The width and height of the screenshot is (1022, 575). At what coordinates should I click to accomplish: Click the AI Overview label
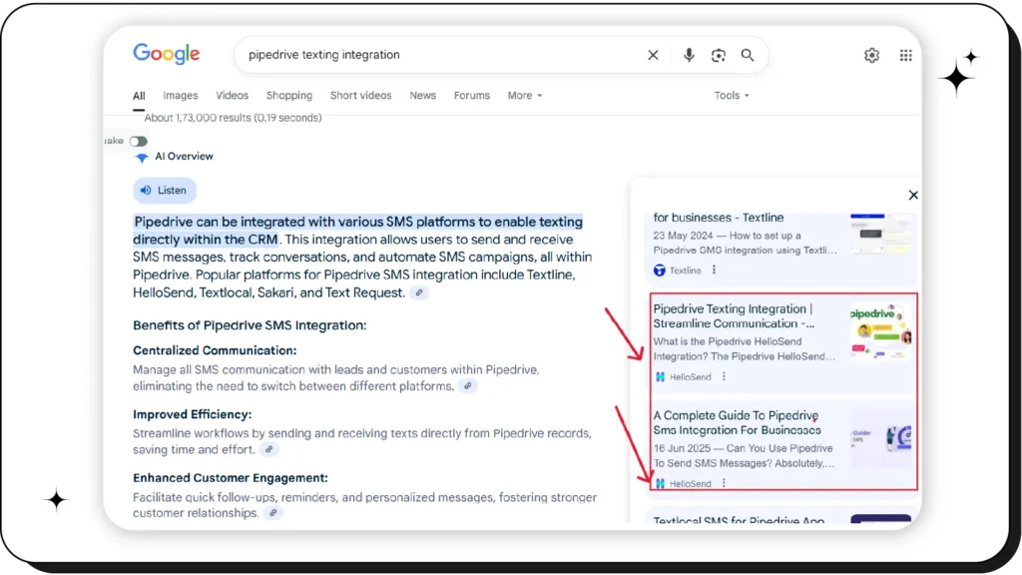pos(184,157)
